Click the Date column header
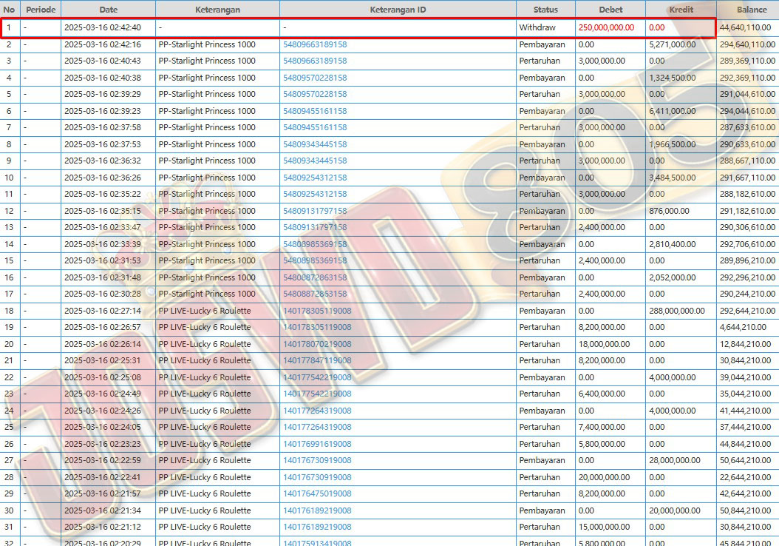The width and height of the screenshot is (779, 546). pos(108,10)
